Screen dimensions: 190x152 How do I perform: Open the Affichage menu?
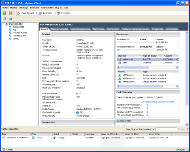pos(23,8)
